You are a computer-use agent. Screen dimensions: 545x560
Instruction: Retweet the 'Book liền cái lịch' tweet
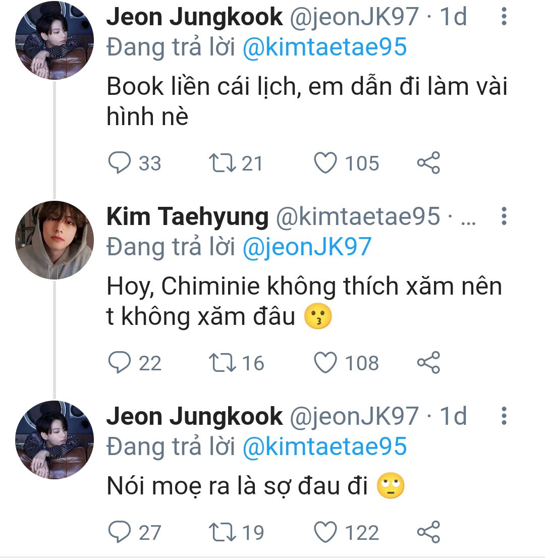tap(220, 163)
